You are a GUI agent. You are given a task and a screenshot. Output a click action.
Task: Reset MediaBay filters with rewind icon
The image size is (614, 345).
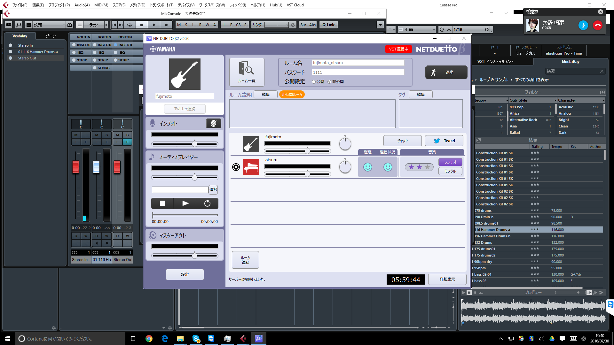602,92
